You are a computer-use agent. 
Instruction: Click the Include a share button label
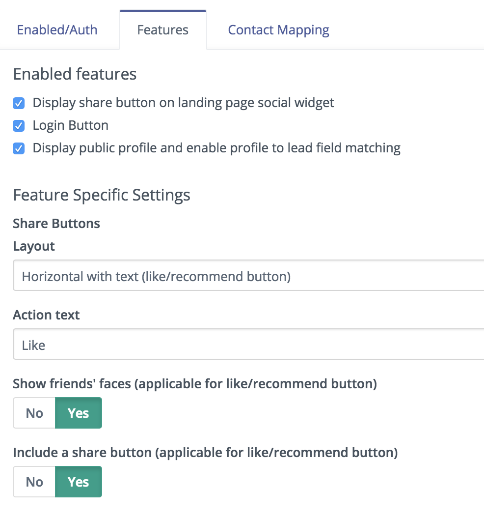tap(205, 453)
